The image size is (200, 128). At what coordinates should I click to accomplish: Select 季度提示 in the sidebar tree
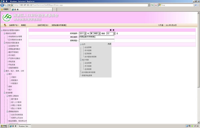tap(15, 80)
